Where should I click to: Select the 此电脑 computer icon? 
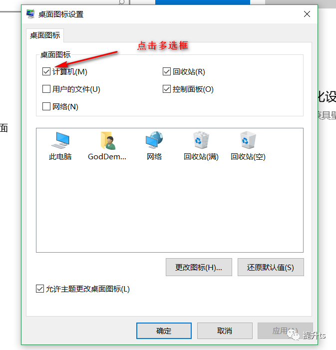(x=60, y=140)
